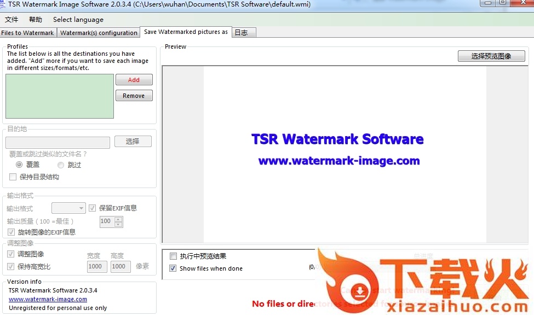Close the TSR Watermark window
The height and width of the screenshot is (316, 534).
pos(522,3)
